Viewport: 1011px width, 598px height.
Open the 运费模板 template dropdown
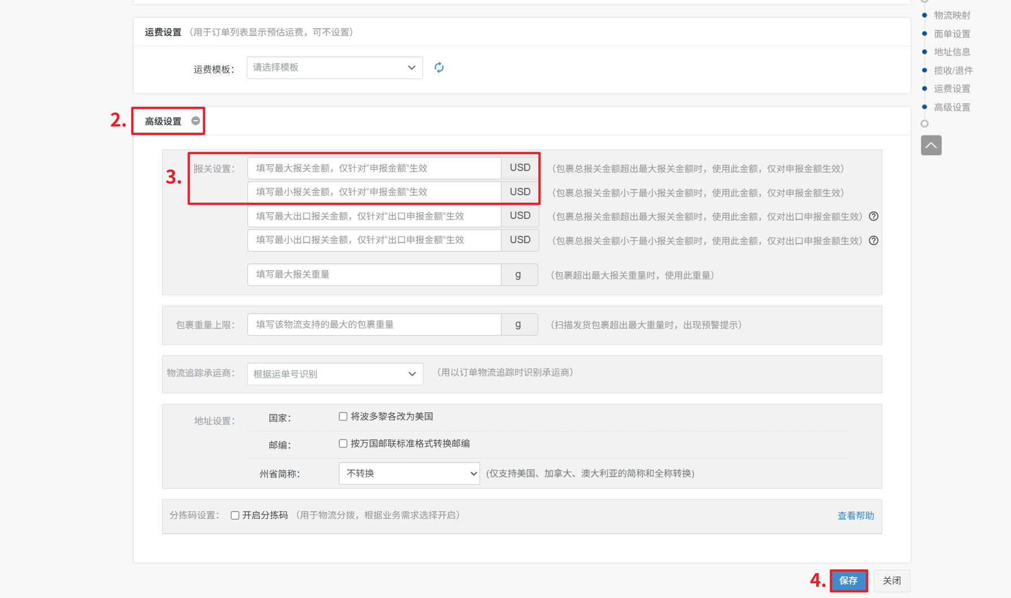tap(334, 68)
